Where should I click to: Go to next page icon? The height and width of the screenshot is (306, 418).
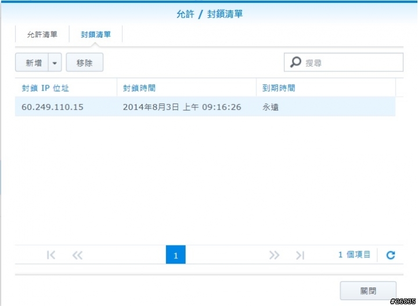[274, 255]
